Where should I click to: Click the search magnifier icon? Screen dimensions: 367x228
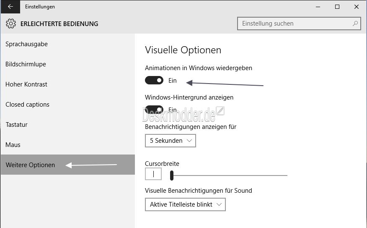355,24
